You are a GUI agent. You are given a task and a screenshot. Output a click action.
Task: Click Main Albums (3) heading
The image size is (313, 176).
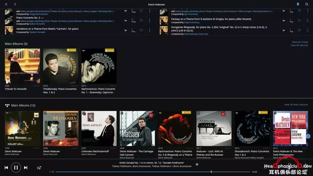(16, 44)
